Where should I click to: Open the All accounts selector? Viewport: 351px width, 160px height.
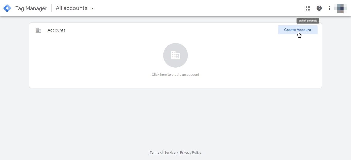tap(75, 8)
